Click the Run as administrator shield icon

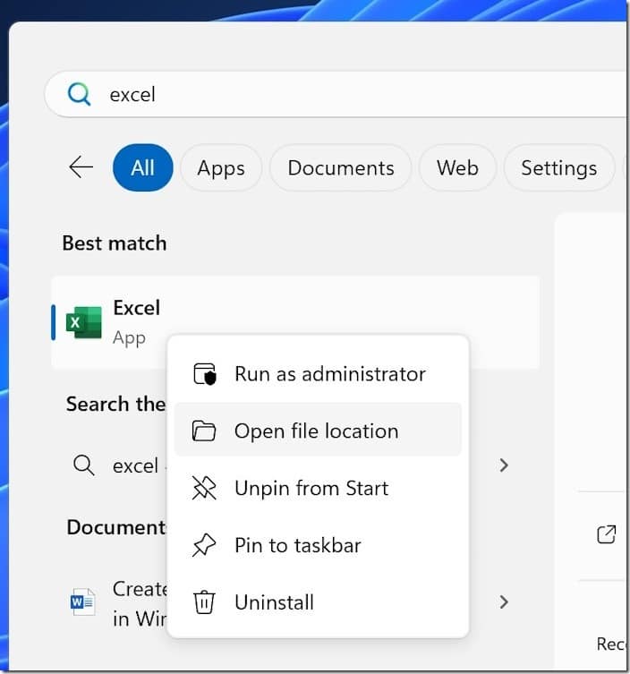point(204,374)
